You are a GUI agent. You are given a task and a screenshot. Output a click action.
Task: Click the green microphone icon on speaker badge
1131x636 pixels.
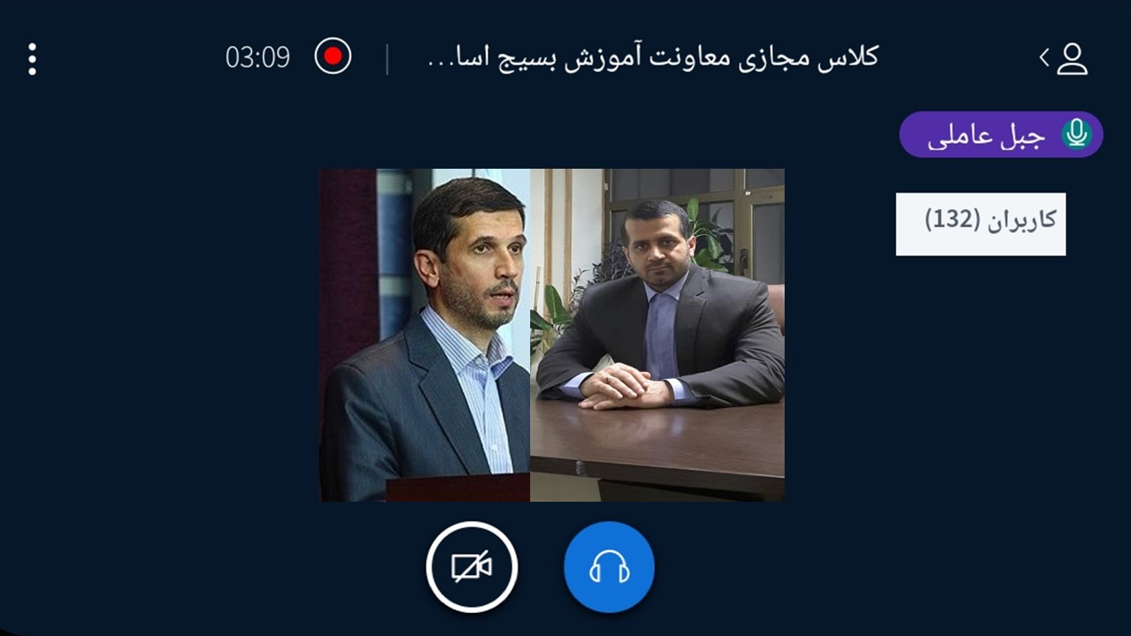coord(1076,134)
